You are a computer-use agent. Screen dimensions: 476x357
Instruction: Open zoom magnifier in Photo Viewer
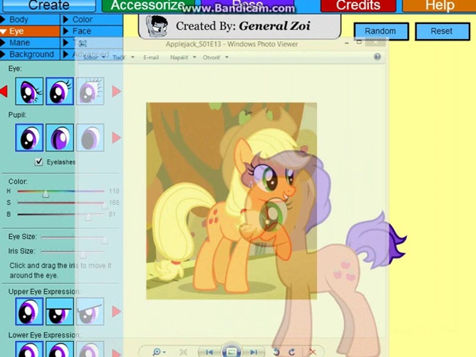point(159,352)
